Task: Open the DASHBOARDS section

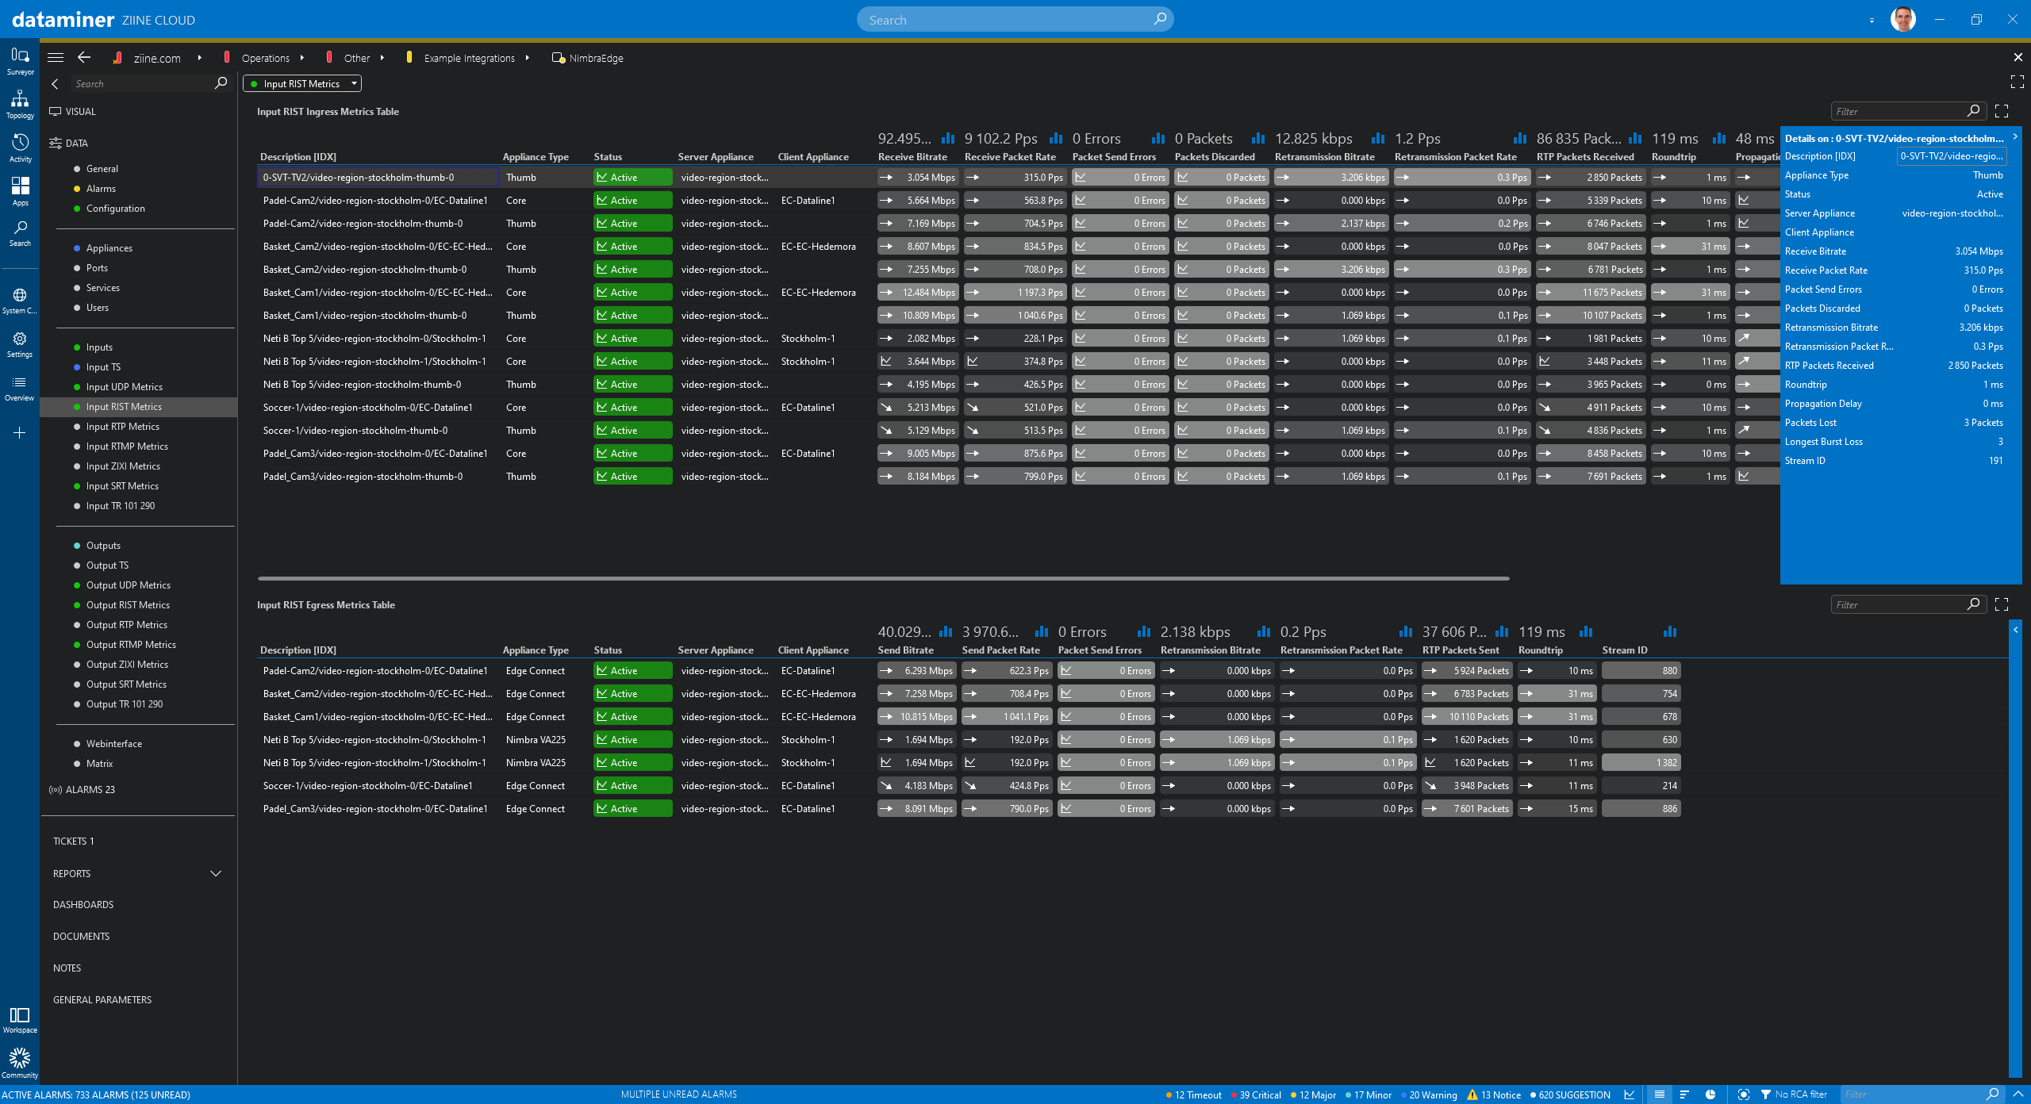Action: point(83,905)
